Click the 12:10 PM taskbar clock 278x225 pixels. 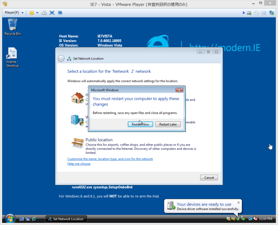coord(265,219)
